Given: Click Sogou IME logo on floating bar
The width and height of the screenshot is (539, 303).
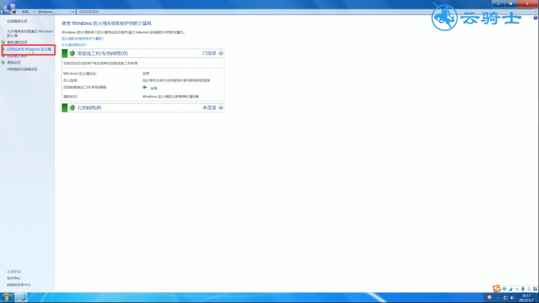Looking at the screenshot, I should [497, 289].
